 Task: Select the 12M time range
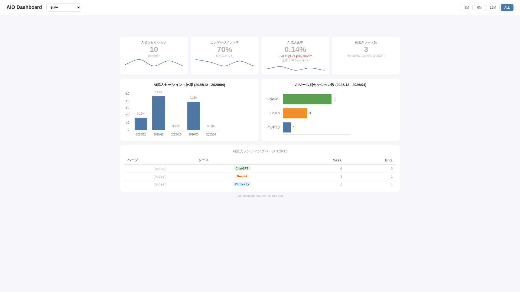493,8
